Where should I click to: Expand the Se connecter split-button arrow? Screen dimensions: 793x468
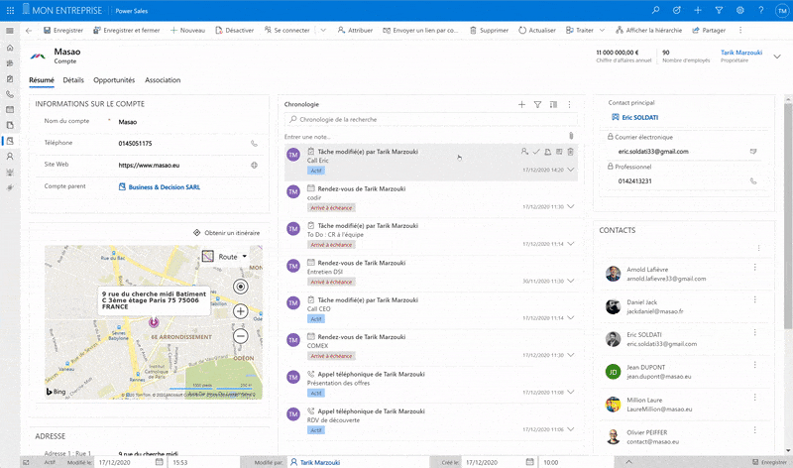click(x=323, y=31)
